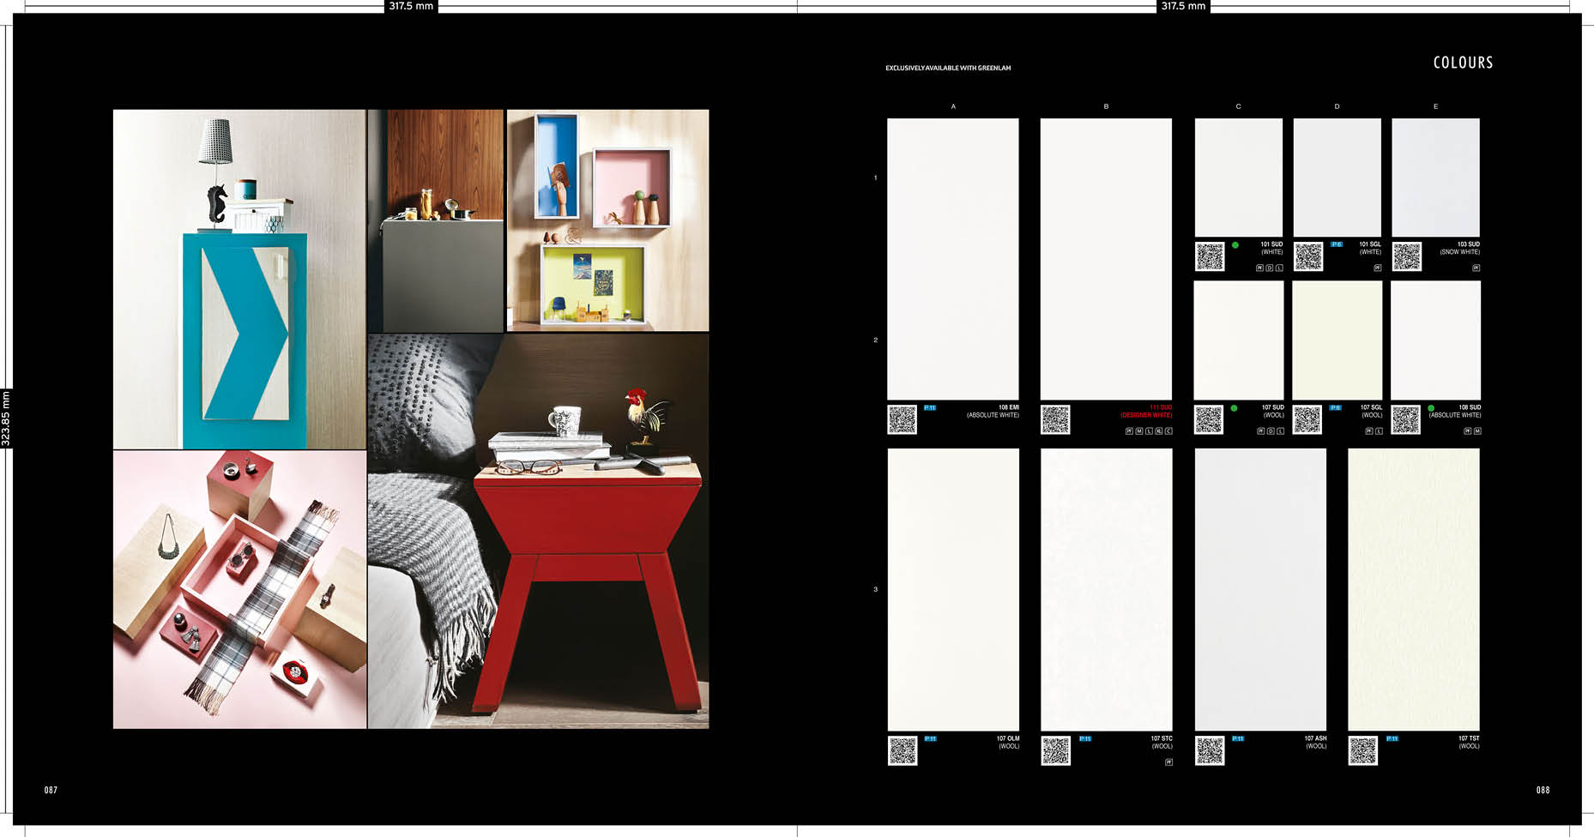
Task: Click the COLOURS page heading
Action: point(1463,63)
